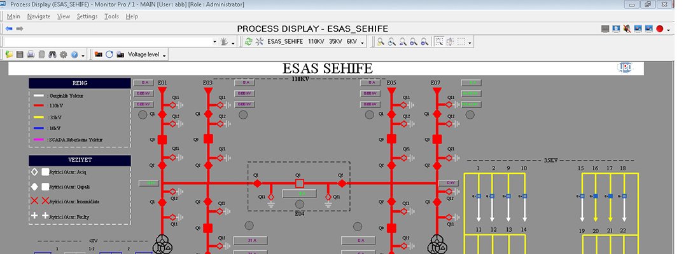The width and height of the screenshot is (700, 254).
Task: Open the Settings menu
Action: (x=87, y=17)
